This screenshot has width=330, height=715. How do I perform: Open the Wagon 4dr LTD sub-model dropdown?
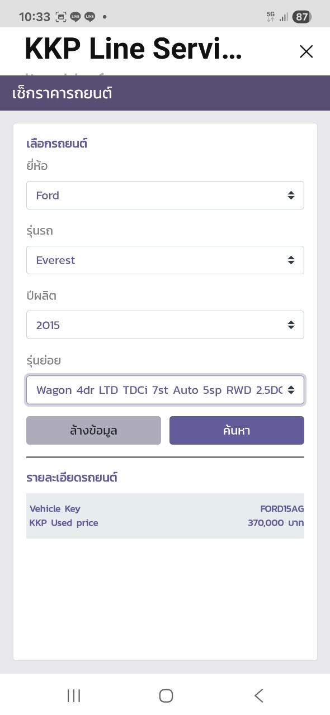pyautogui.click(x=165, y=390)
